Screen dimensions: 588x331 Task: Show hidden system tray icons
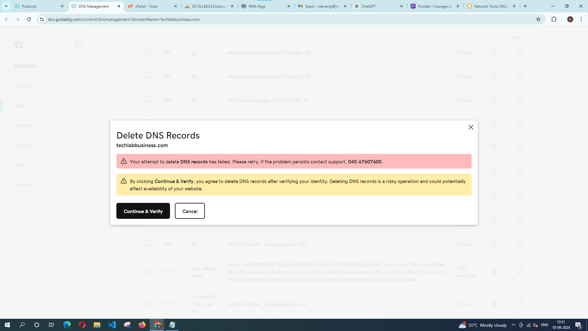514,325
